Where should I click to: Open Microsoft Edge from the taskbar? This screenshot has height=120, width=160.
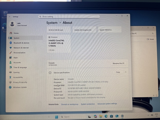[x=106, y=116]
